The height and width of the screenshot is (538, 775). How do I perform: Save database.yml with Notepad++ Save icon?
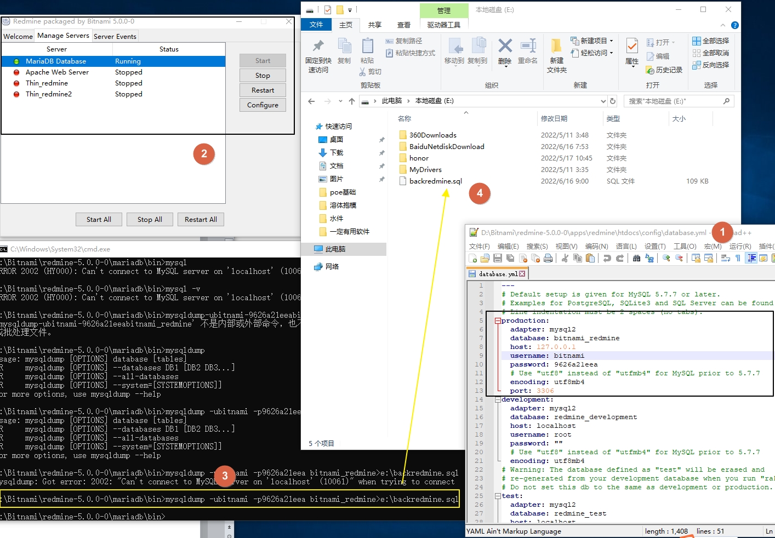tap(498, 258)
